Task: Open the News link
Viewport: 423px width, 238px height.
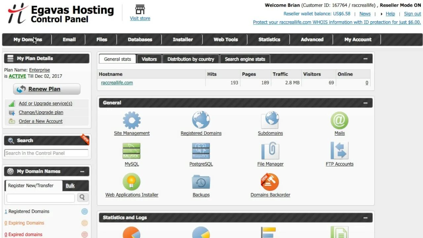Action: coord(365,14)
